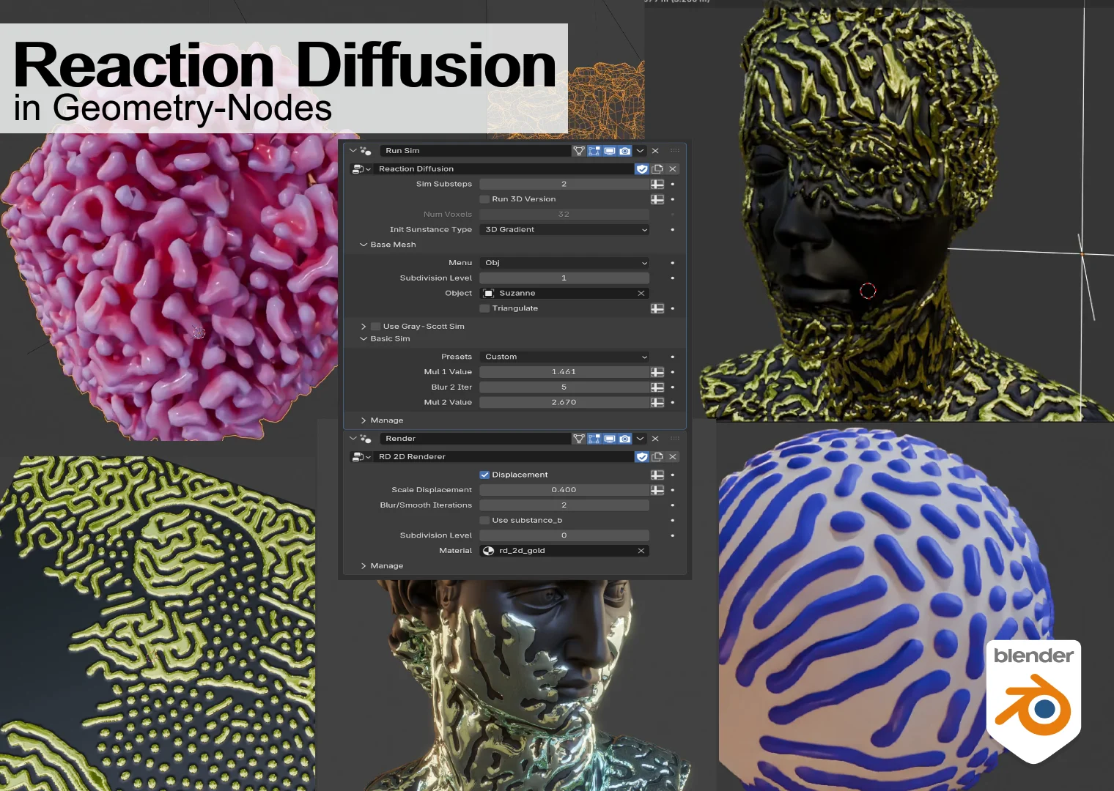The height and width of the screenshot is (791, 1114).
Task: Click the Render modifier name field
Action: pos(475,439)
